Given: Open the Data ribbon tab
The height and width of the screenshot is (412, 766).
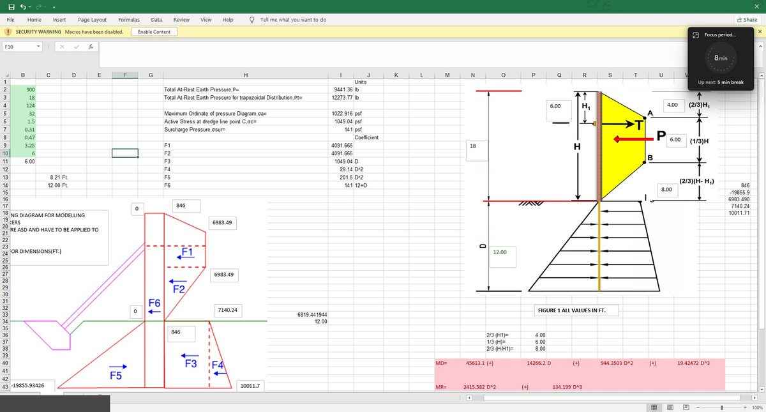Looking at the screenshot, I should coord(156,19).
